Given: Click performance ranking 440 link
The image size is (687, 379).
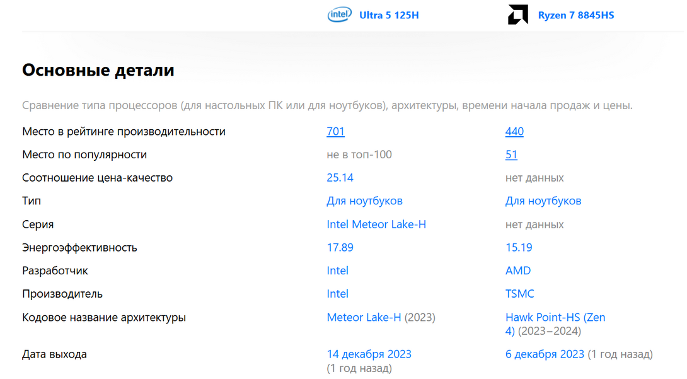Looking at the screenshot, I should tap(514, 132).
